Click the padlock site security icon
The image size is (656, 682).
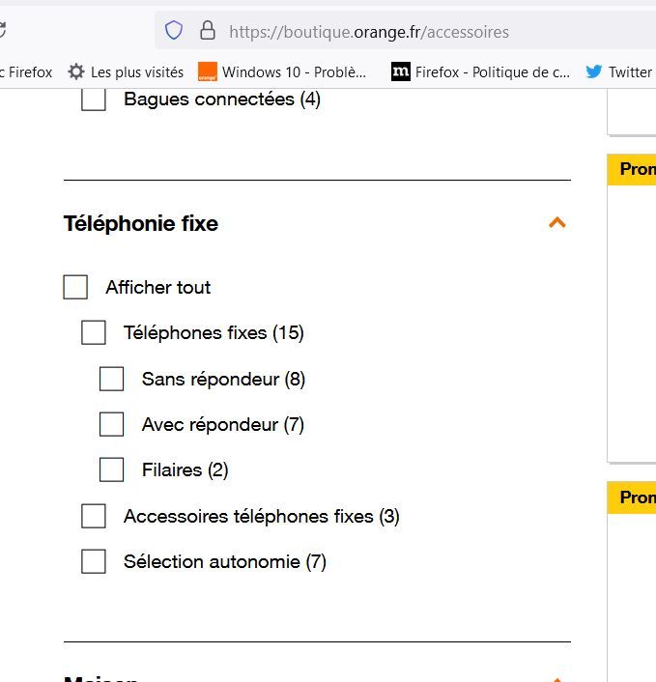pos(207,31)
